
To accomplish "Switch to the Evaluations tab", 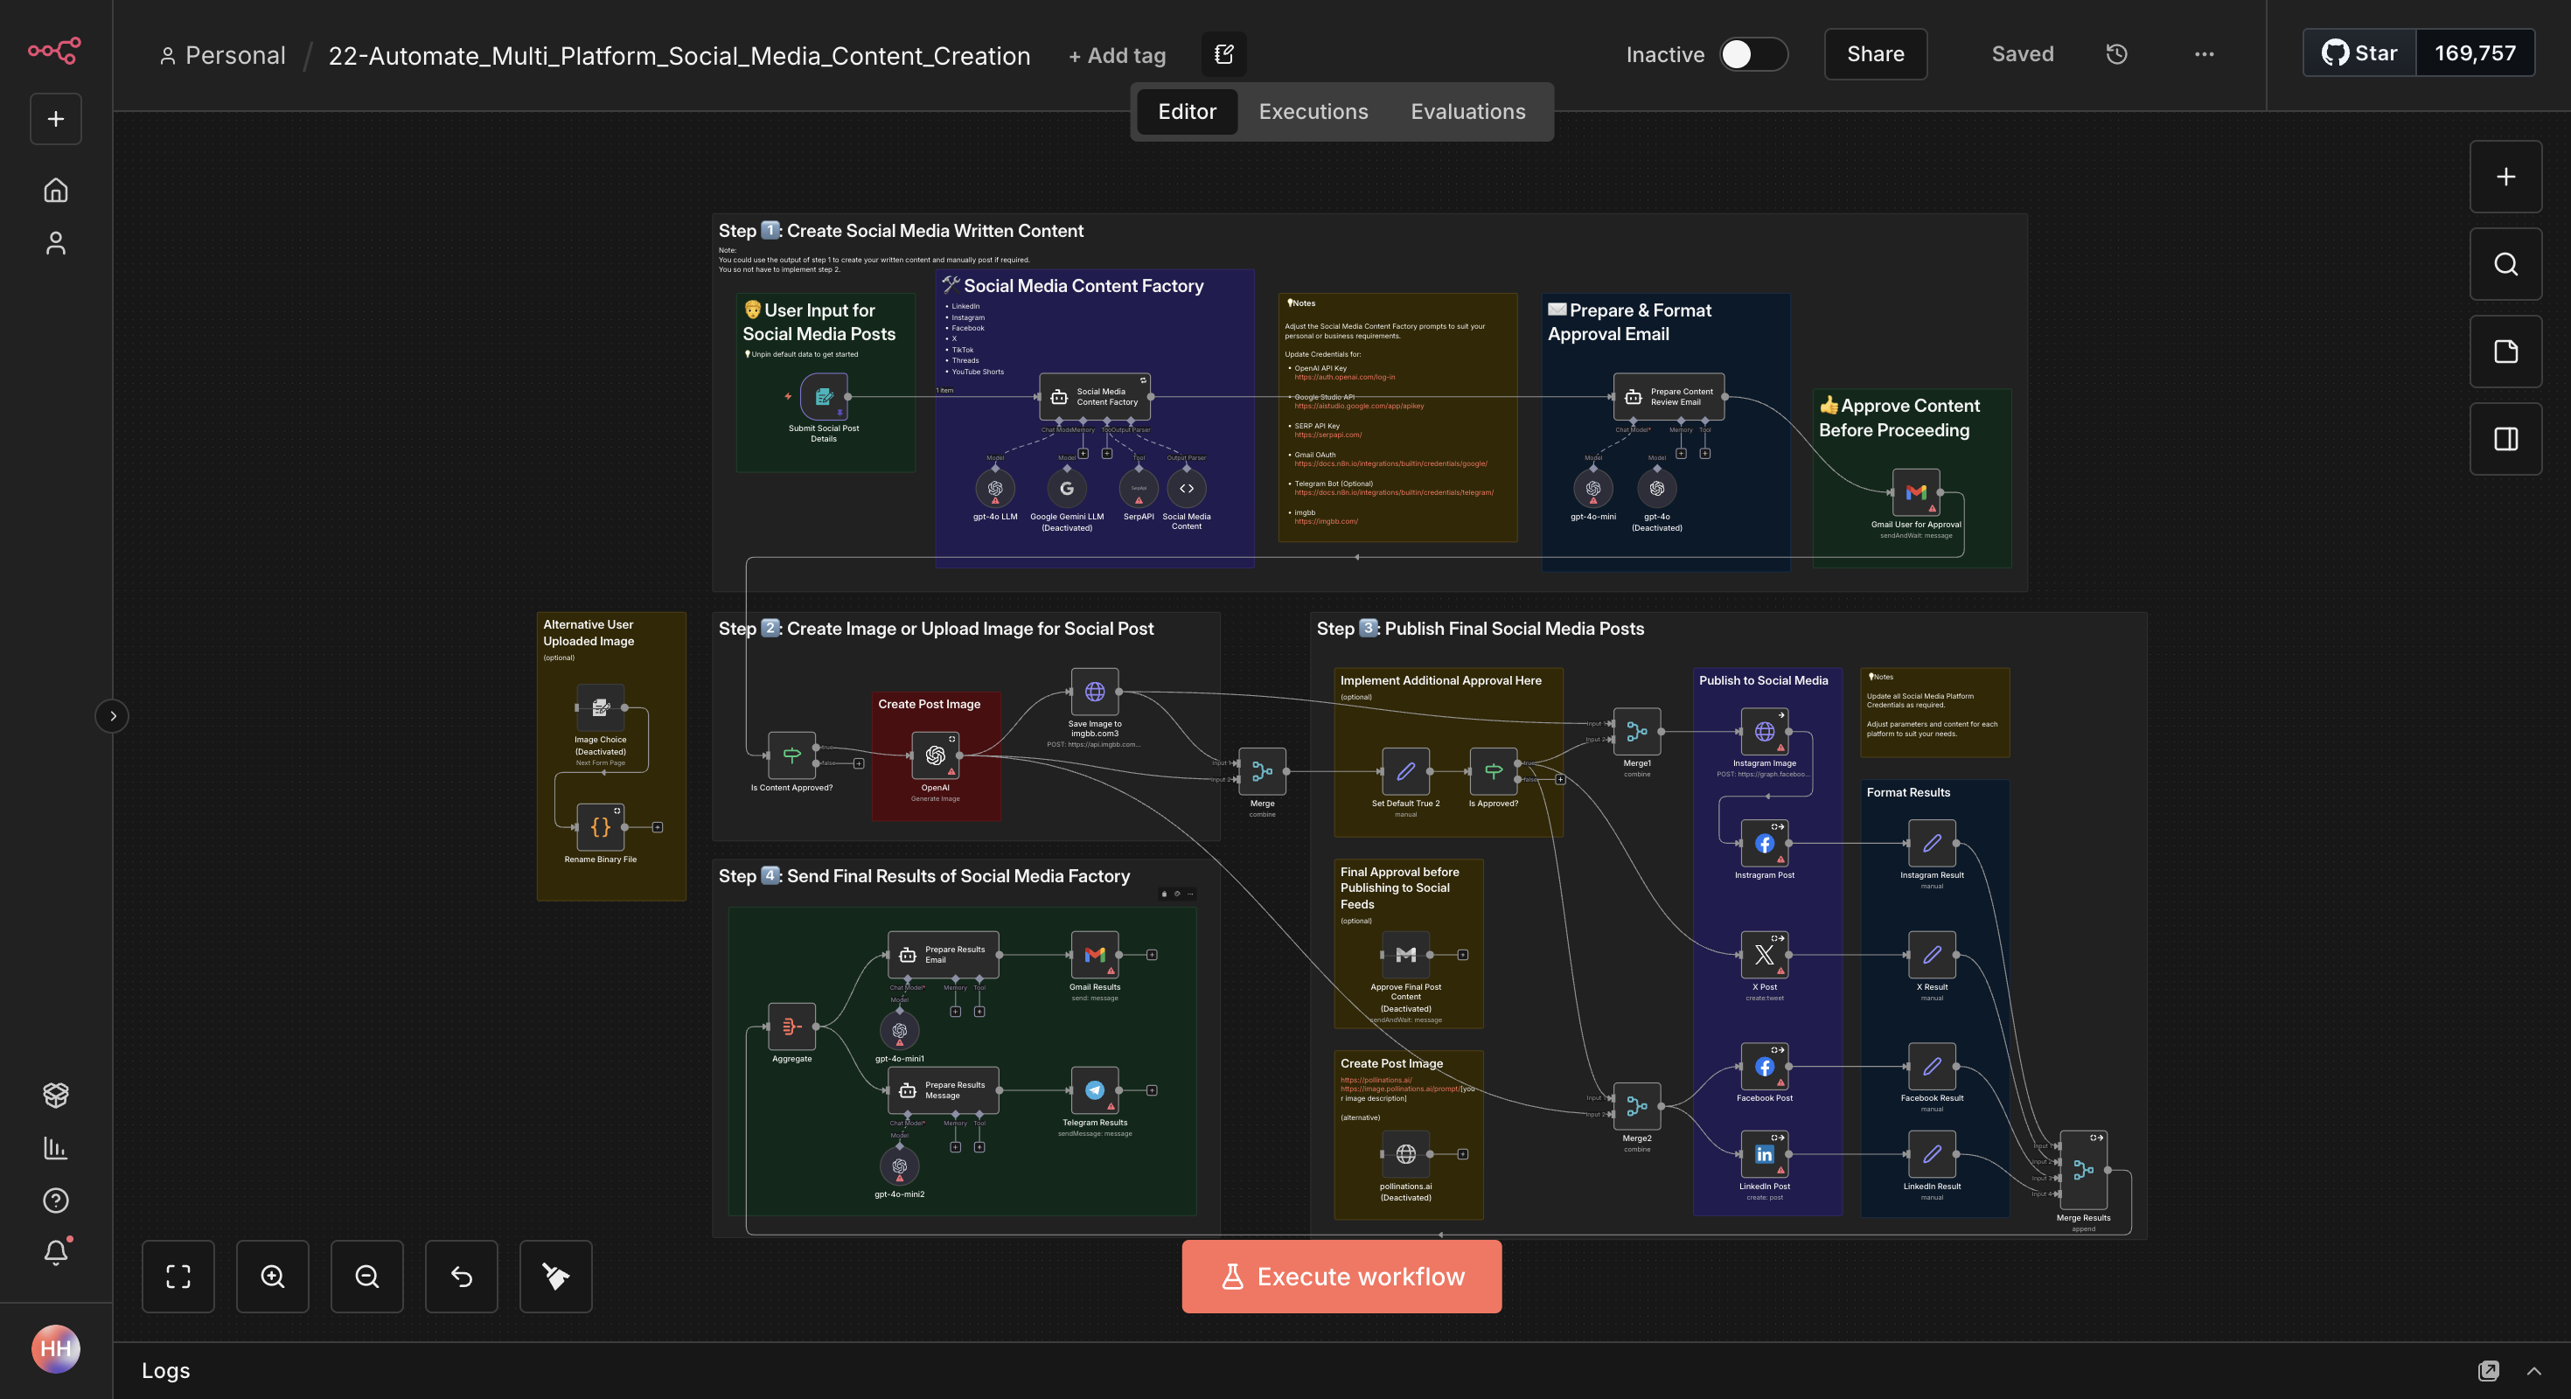I will pyautogui.click(x=1467, y=112).
